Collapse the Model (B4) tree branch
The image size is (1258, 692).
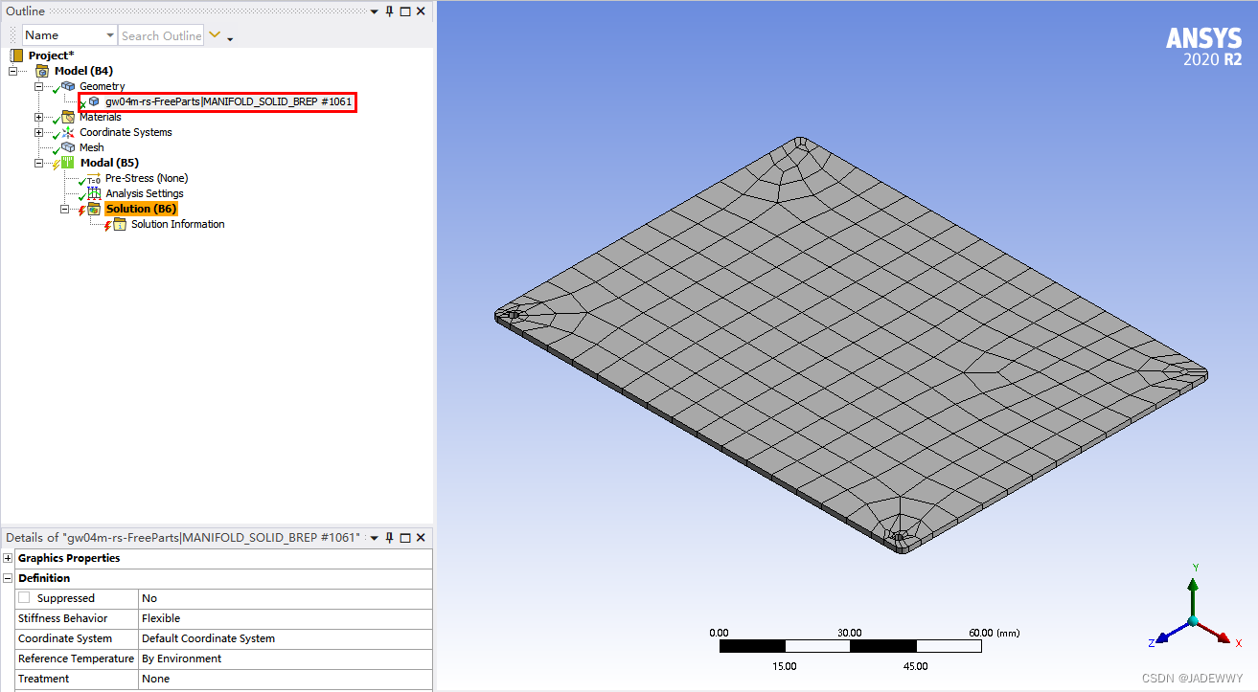coord(12,71)
